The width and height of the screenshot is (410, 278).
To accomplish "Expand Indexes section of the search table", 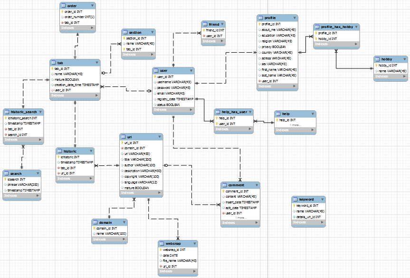I will [38, 196].
